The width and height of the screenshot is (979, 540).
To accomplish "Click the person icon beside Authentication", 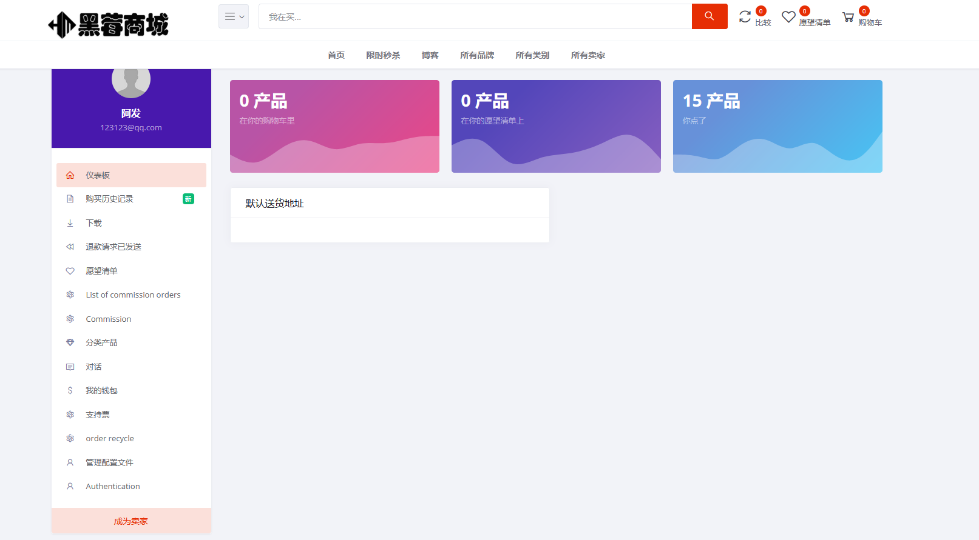I will (x=70, y=486).
